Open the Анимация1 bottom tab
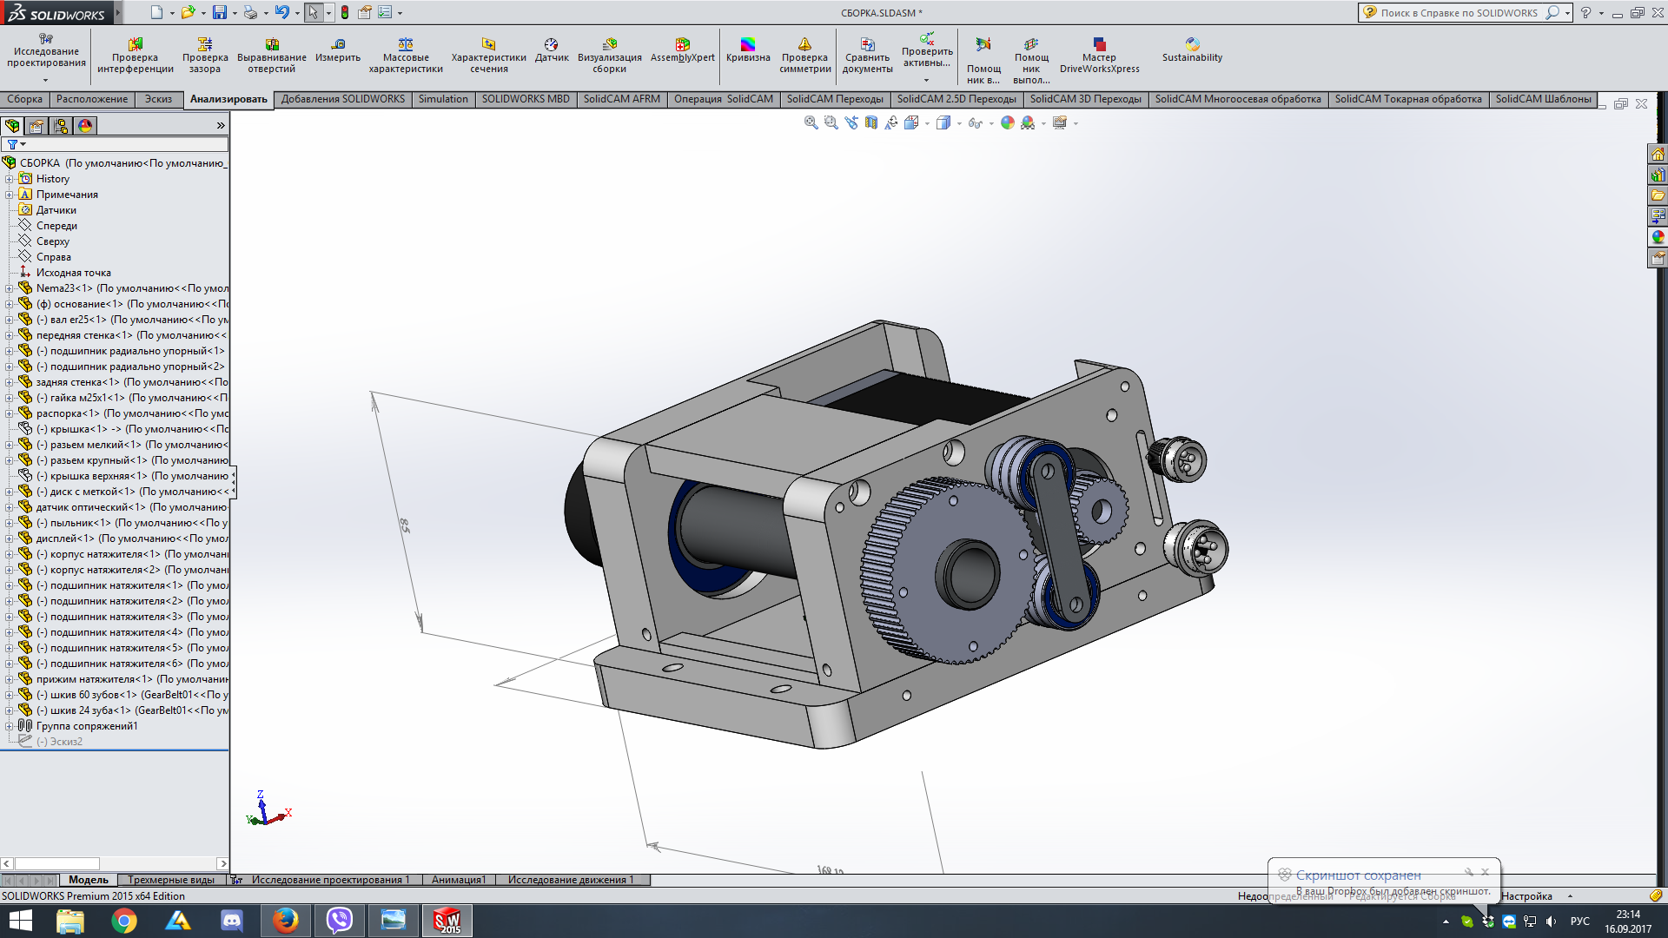Screen dimensions: 1668x938 pyautogui.click(x=458, y=880)
